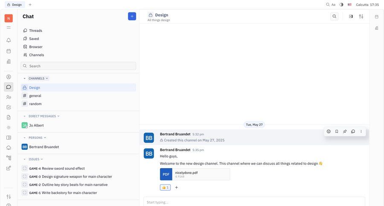Add another reaction with plus button

coord(176,187)
